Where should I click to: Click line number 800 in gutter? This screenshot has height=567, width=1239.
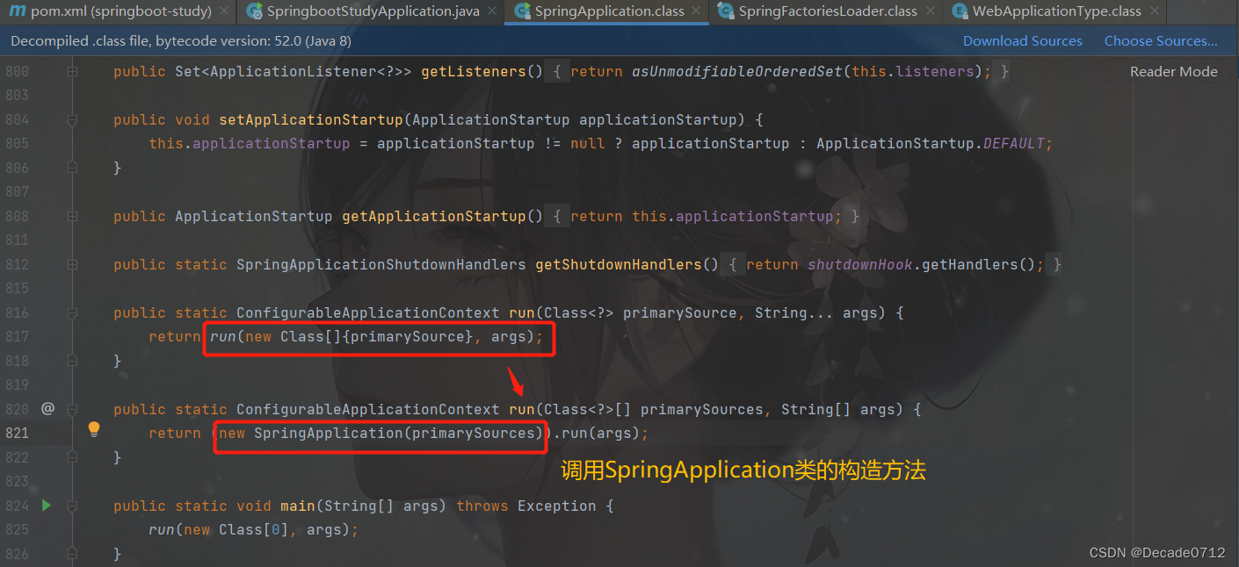(x=18, y=71)
